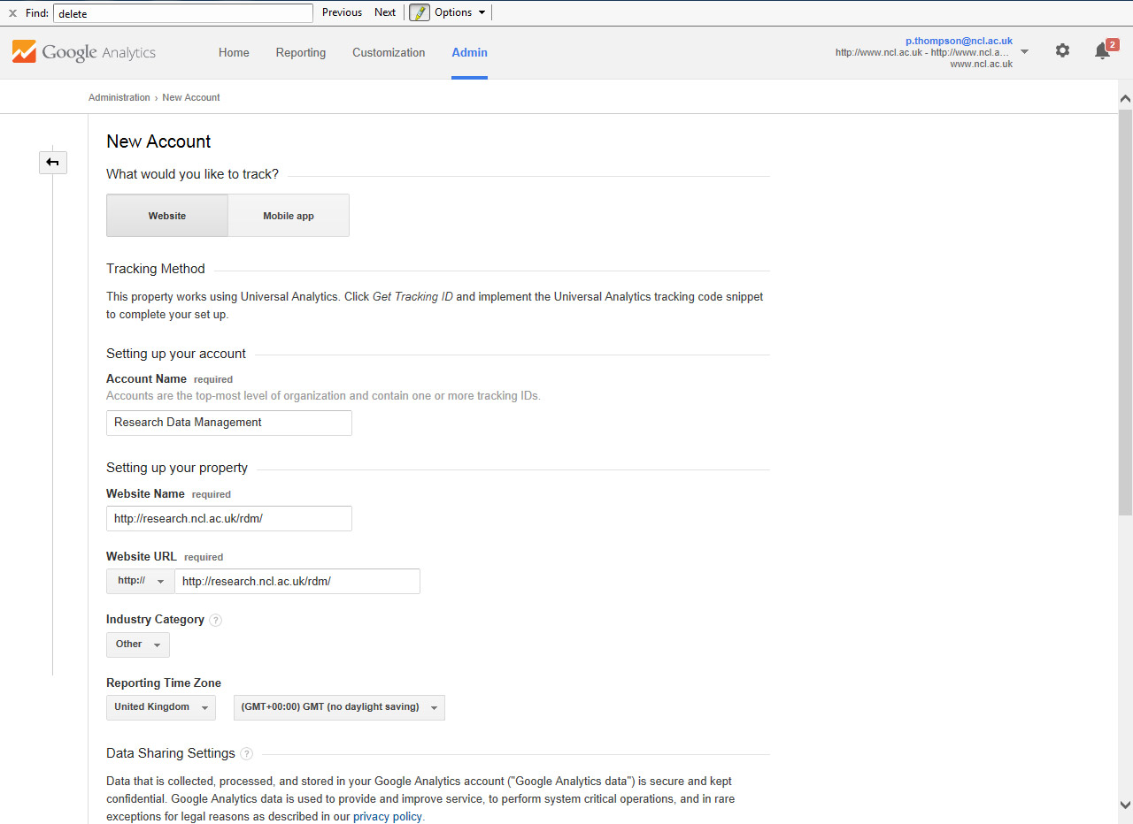This screenshot has height=824, width=1133.
Task: Open the Customization tab
Action: [x=389, y=52]
